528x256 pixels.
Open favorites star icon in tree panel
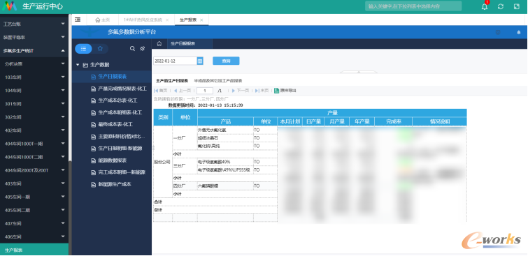click(100, 49)
